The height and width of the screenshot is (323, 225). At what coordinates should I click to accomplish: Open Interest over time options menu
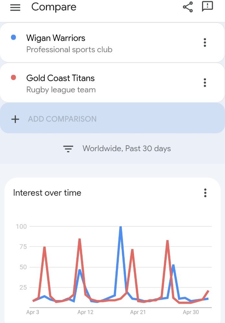tap(205, 193)
